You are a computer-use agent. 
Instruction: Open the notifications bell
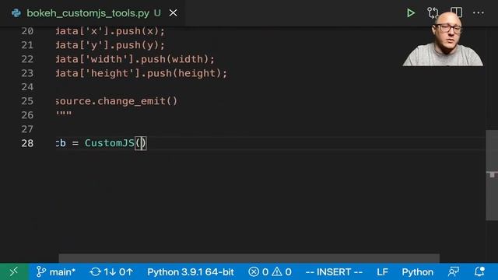click(479, 271)
